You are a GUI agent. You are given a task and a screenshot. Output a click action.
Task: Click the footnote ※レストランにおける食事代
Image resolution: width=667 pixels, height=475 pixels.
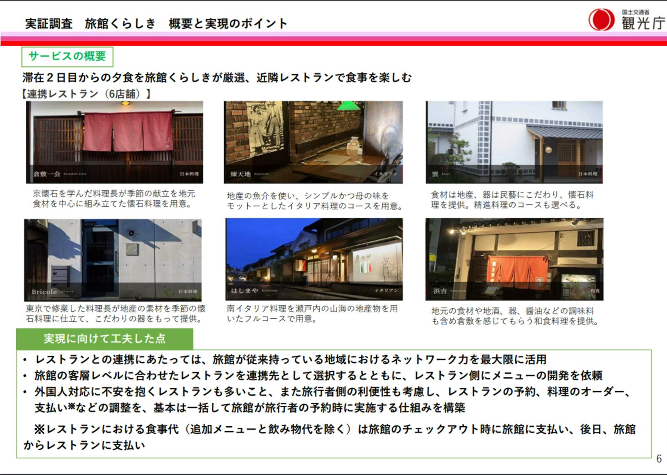point(329,437)
